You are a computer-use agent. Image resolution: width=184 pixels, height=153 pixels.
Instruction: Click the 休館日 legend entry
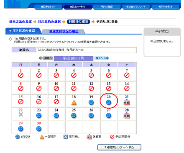pos(94,137)
